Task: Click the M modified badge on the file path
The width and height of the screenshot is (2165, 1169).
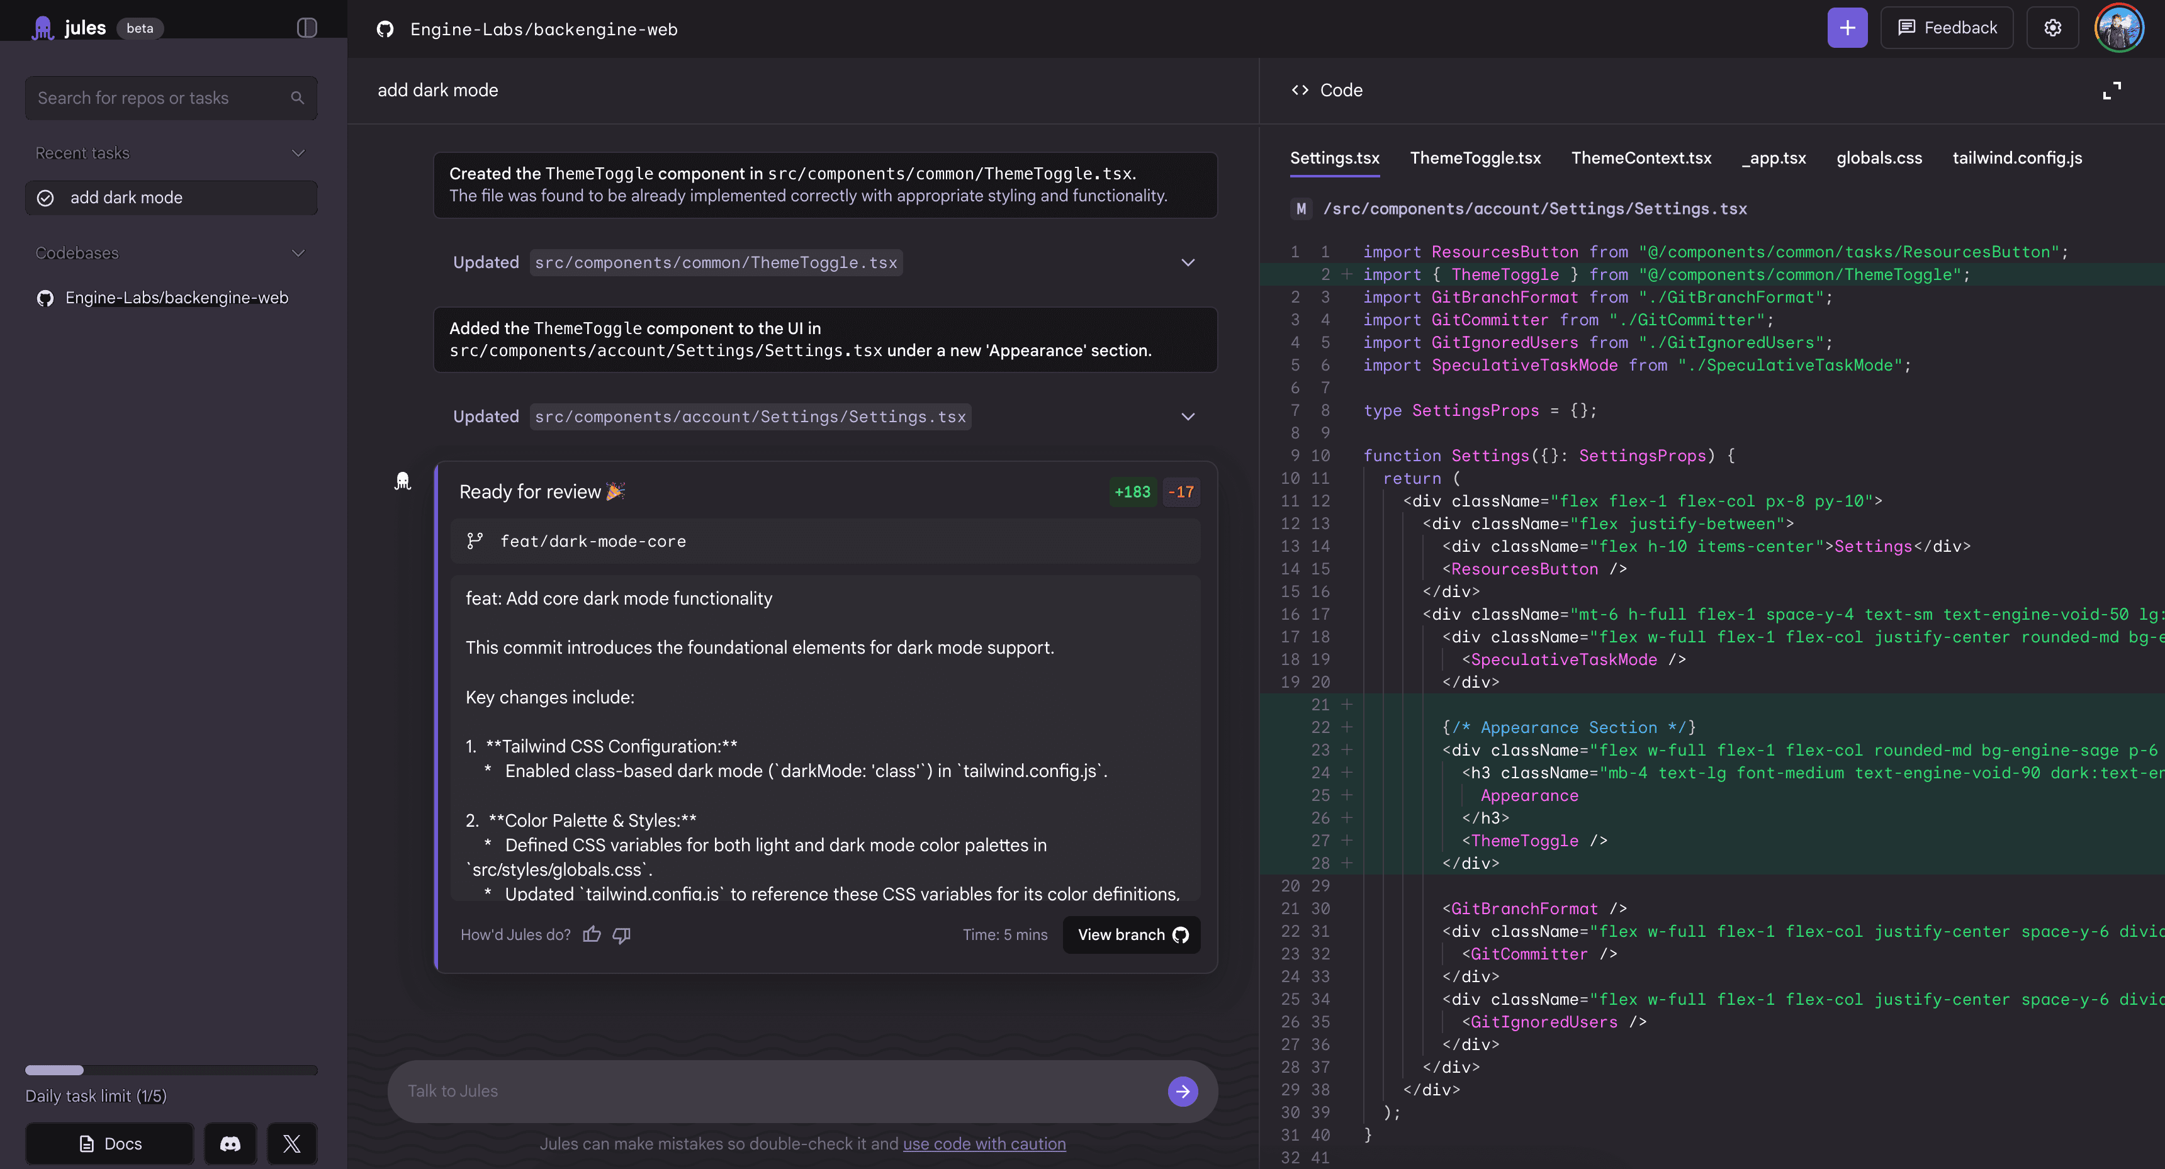Action: pos(1301,208)
